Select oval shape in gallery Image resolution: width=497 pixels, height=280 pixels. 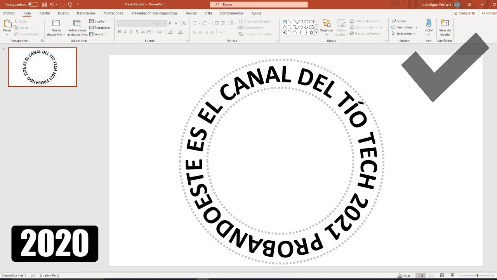click(306, 21)
